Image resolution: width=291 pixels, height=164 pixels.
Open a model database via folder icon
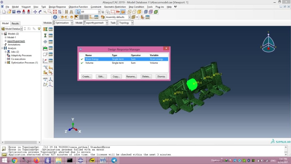[9, 12]
